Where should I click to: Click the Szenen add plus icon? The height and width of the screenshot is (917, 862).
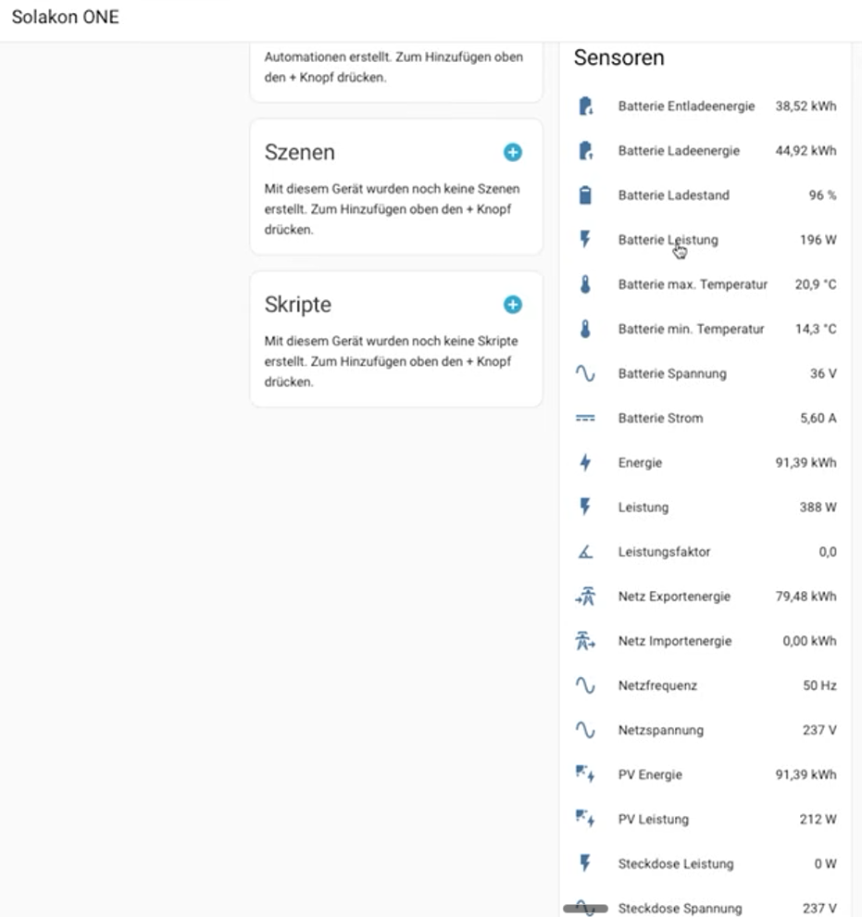point(512,152)
